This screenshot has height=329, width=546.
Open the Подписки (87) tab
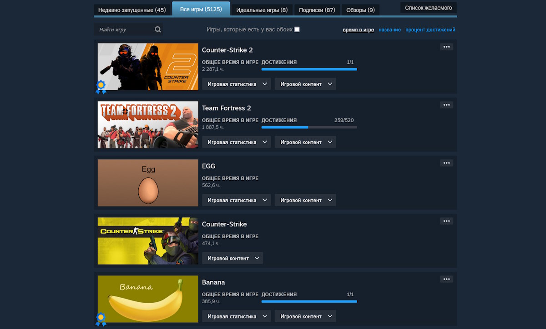317,10
